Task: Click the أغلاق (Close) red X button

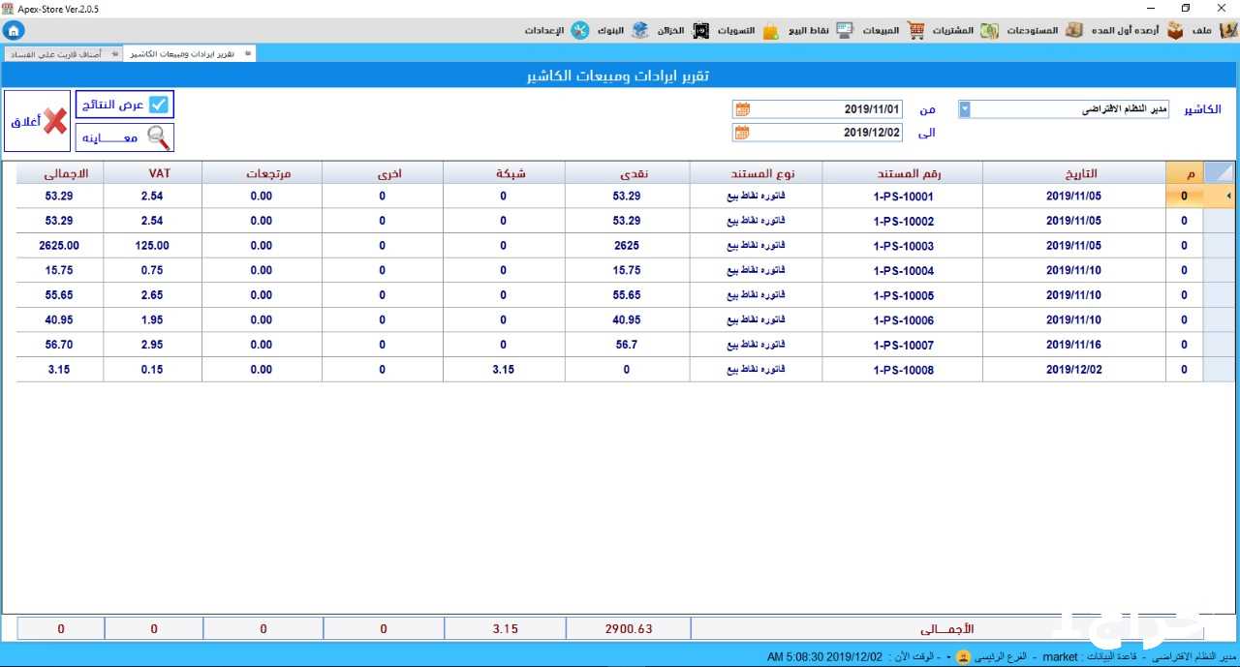Action: 38,121
